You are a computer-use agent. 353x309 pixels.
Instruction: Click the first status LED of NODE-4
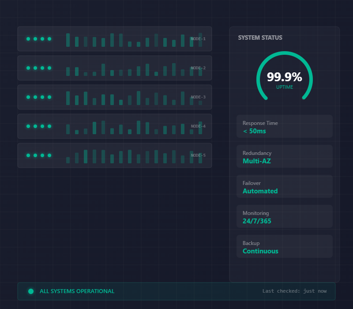coord(28,126)
